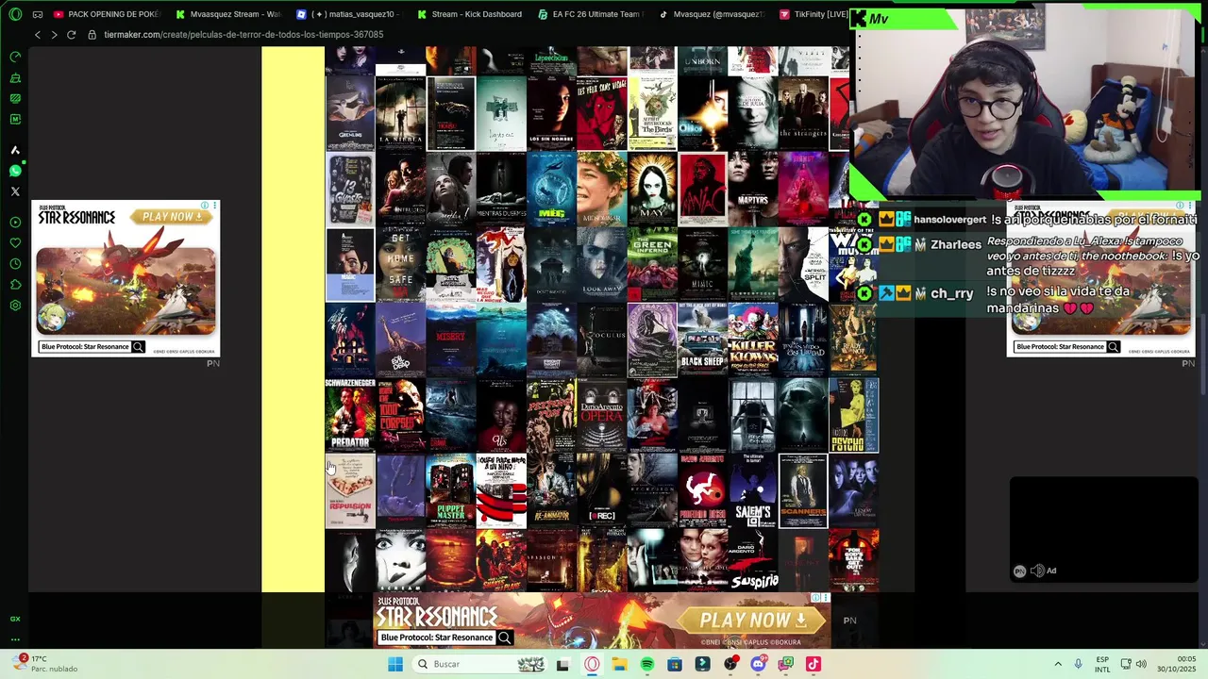Open History clock icon in sidebar
This screenshot has width=1208, height=679.
point(15,264)
